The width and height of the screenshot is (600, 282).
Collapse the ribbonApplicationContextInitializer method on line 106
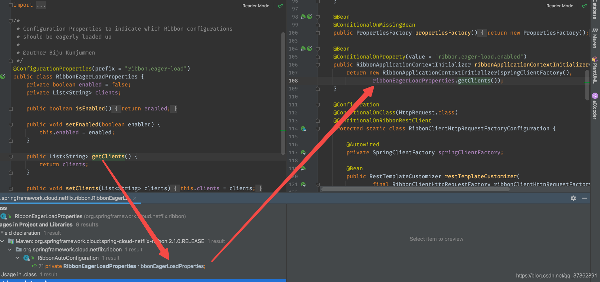[x=318, y=65]
